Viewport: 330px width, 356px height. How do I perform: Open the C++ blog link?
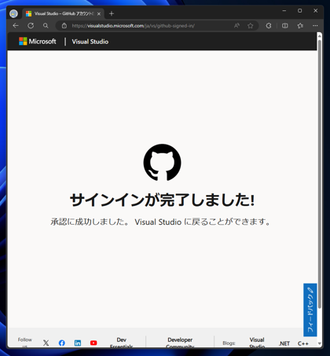(x=303, y=343)
